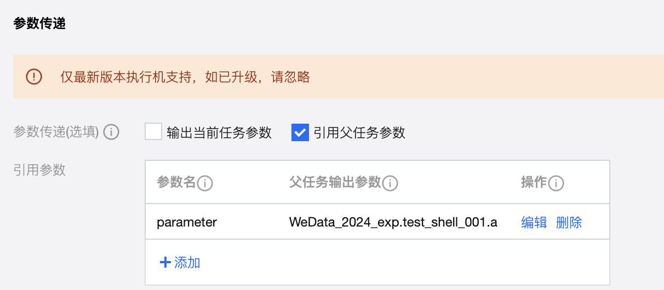Click info icon beside 父任务输出参数 header
Screen dimensions: 664x290
pyautogui.click(x=390, y=183)
